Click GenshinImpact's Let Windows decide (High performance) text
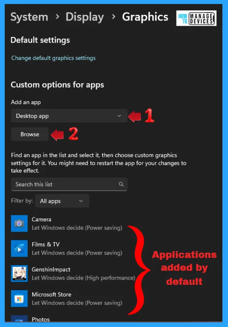This screenshot has width=228, height=327. [84, 278]
